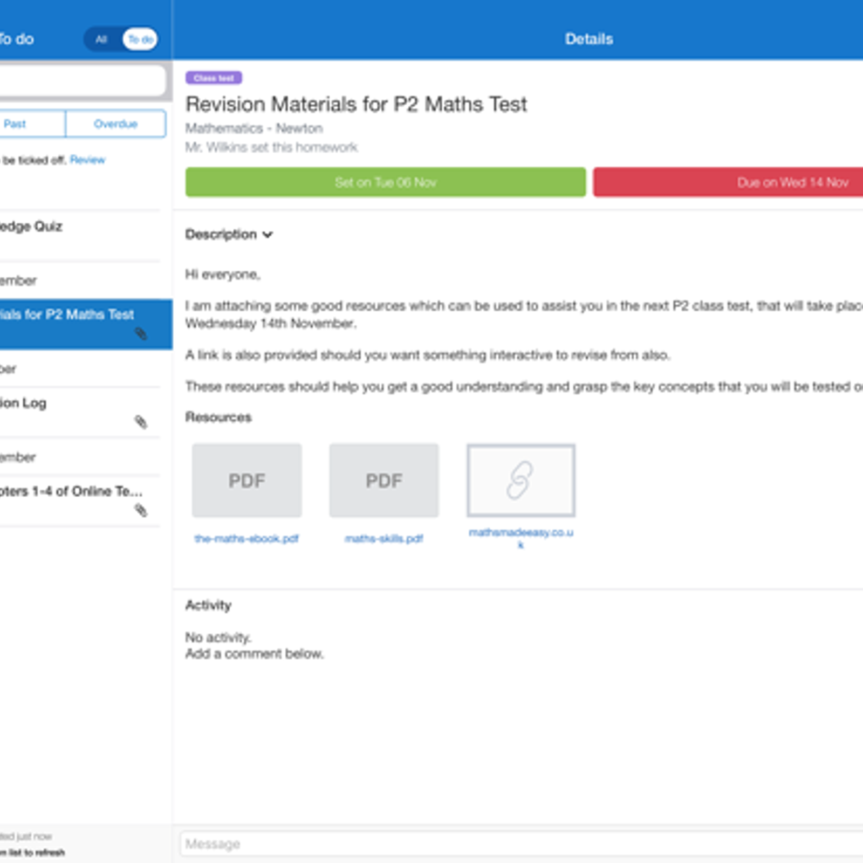863x863 pixels.
Task: Click the red Due on Wed 14 Nov bar
Action: point(728,182)
